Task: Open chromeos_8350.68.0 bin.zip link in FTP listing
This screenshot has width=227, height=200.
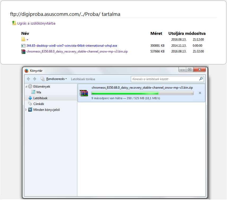Action: point(77,51)
